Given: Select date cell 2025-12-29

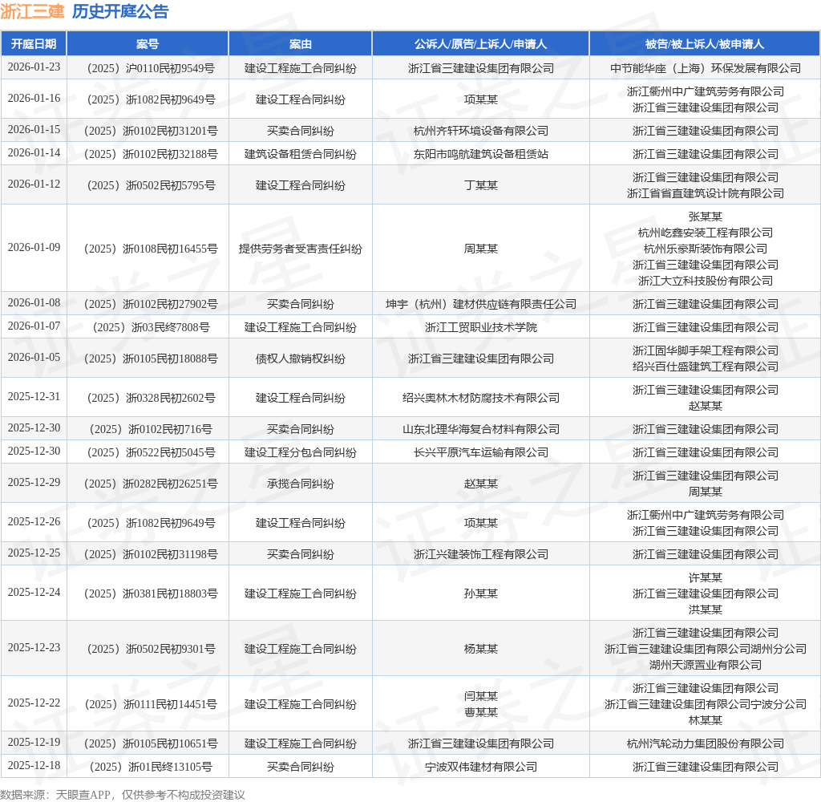Looking at the screenshot, I should point(34,483).
